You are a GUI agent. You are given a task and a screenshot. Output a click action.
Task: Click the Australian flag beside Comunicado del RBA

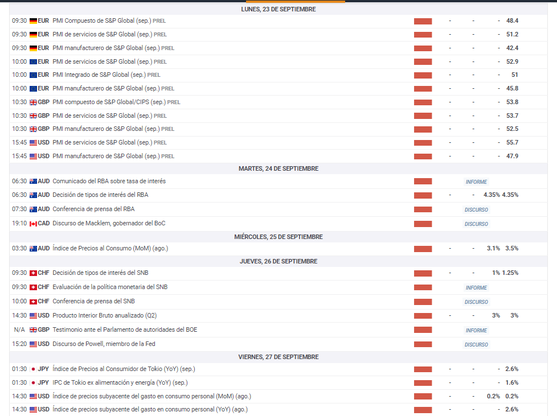pos(33,182)
